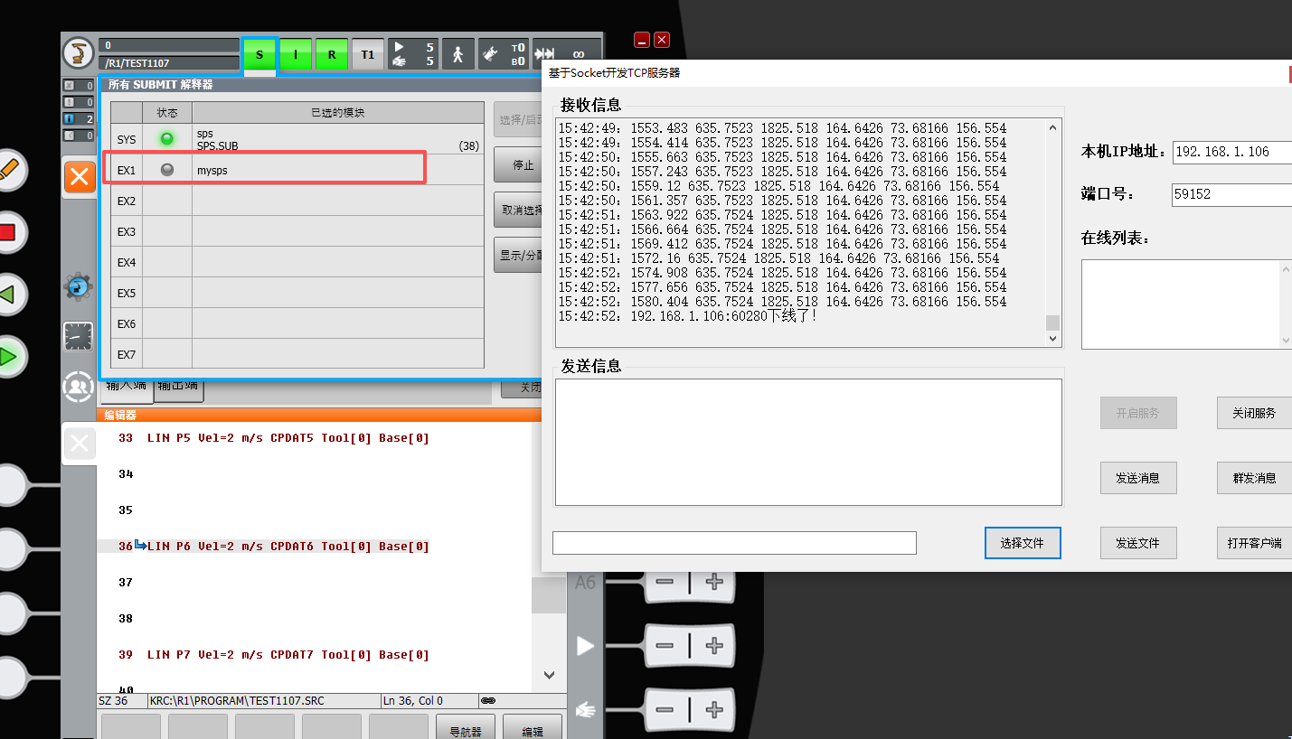The image size is (1292, 739).
Task: Click the gear with robot icon
Action: point(79,286)
